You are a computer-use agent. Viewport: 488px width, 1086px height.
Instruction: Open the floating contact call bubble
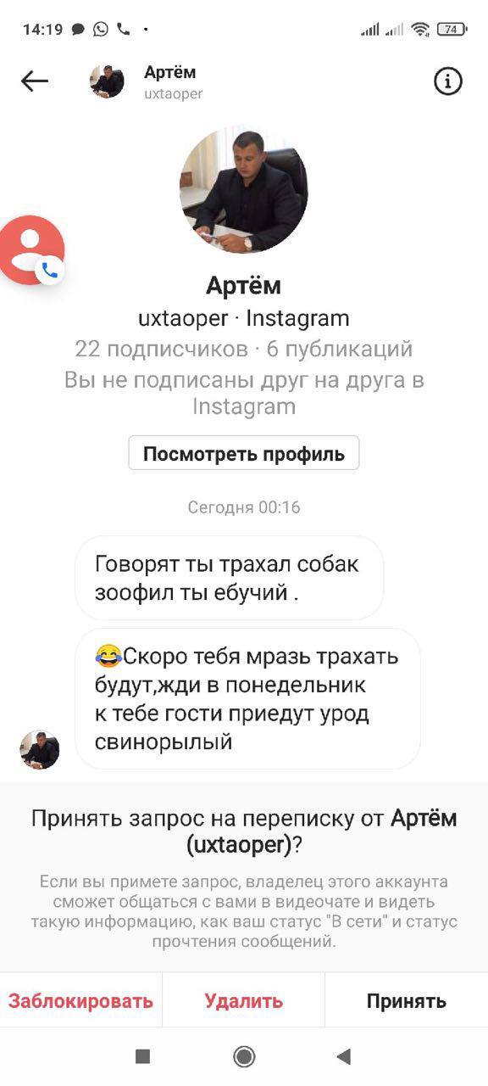(x=31, y=250)
